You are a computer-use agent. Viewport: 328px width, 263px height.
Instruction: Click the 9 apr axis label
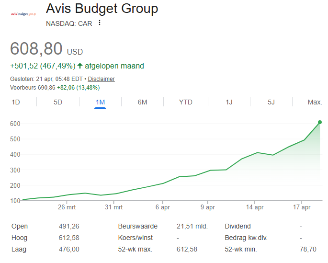208,207
